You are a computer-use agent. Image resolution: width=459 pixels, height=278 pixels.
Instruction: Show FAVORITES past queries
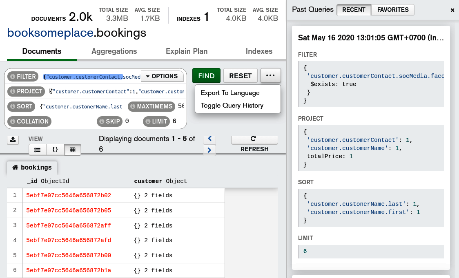(x=392, y=10)
